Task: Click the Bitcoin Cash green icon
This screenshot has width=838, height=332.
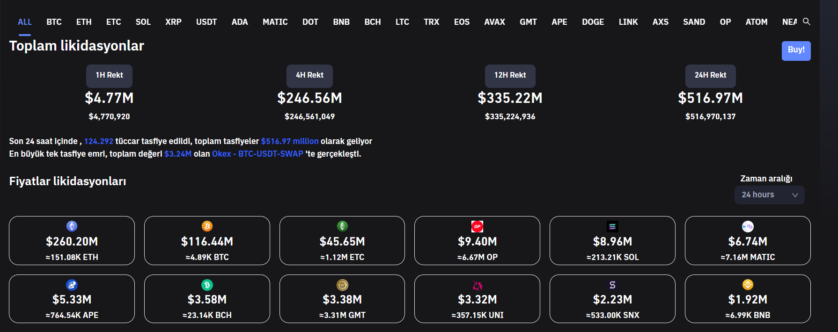Action: 207,285
